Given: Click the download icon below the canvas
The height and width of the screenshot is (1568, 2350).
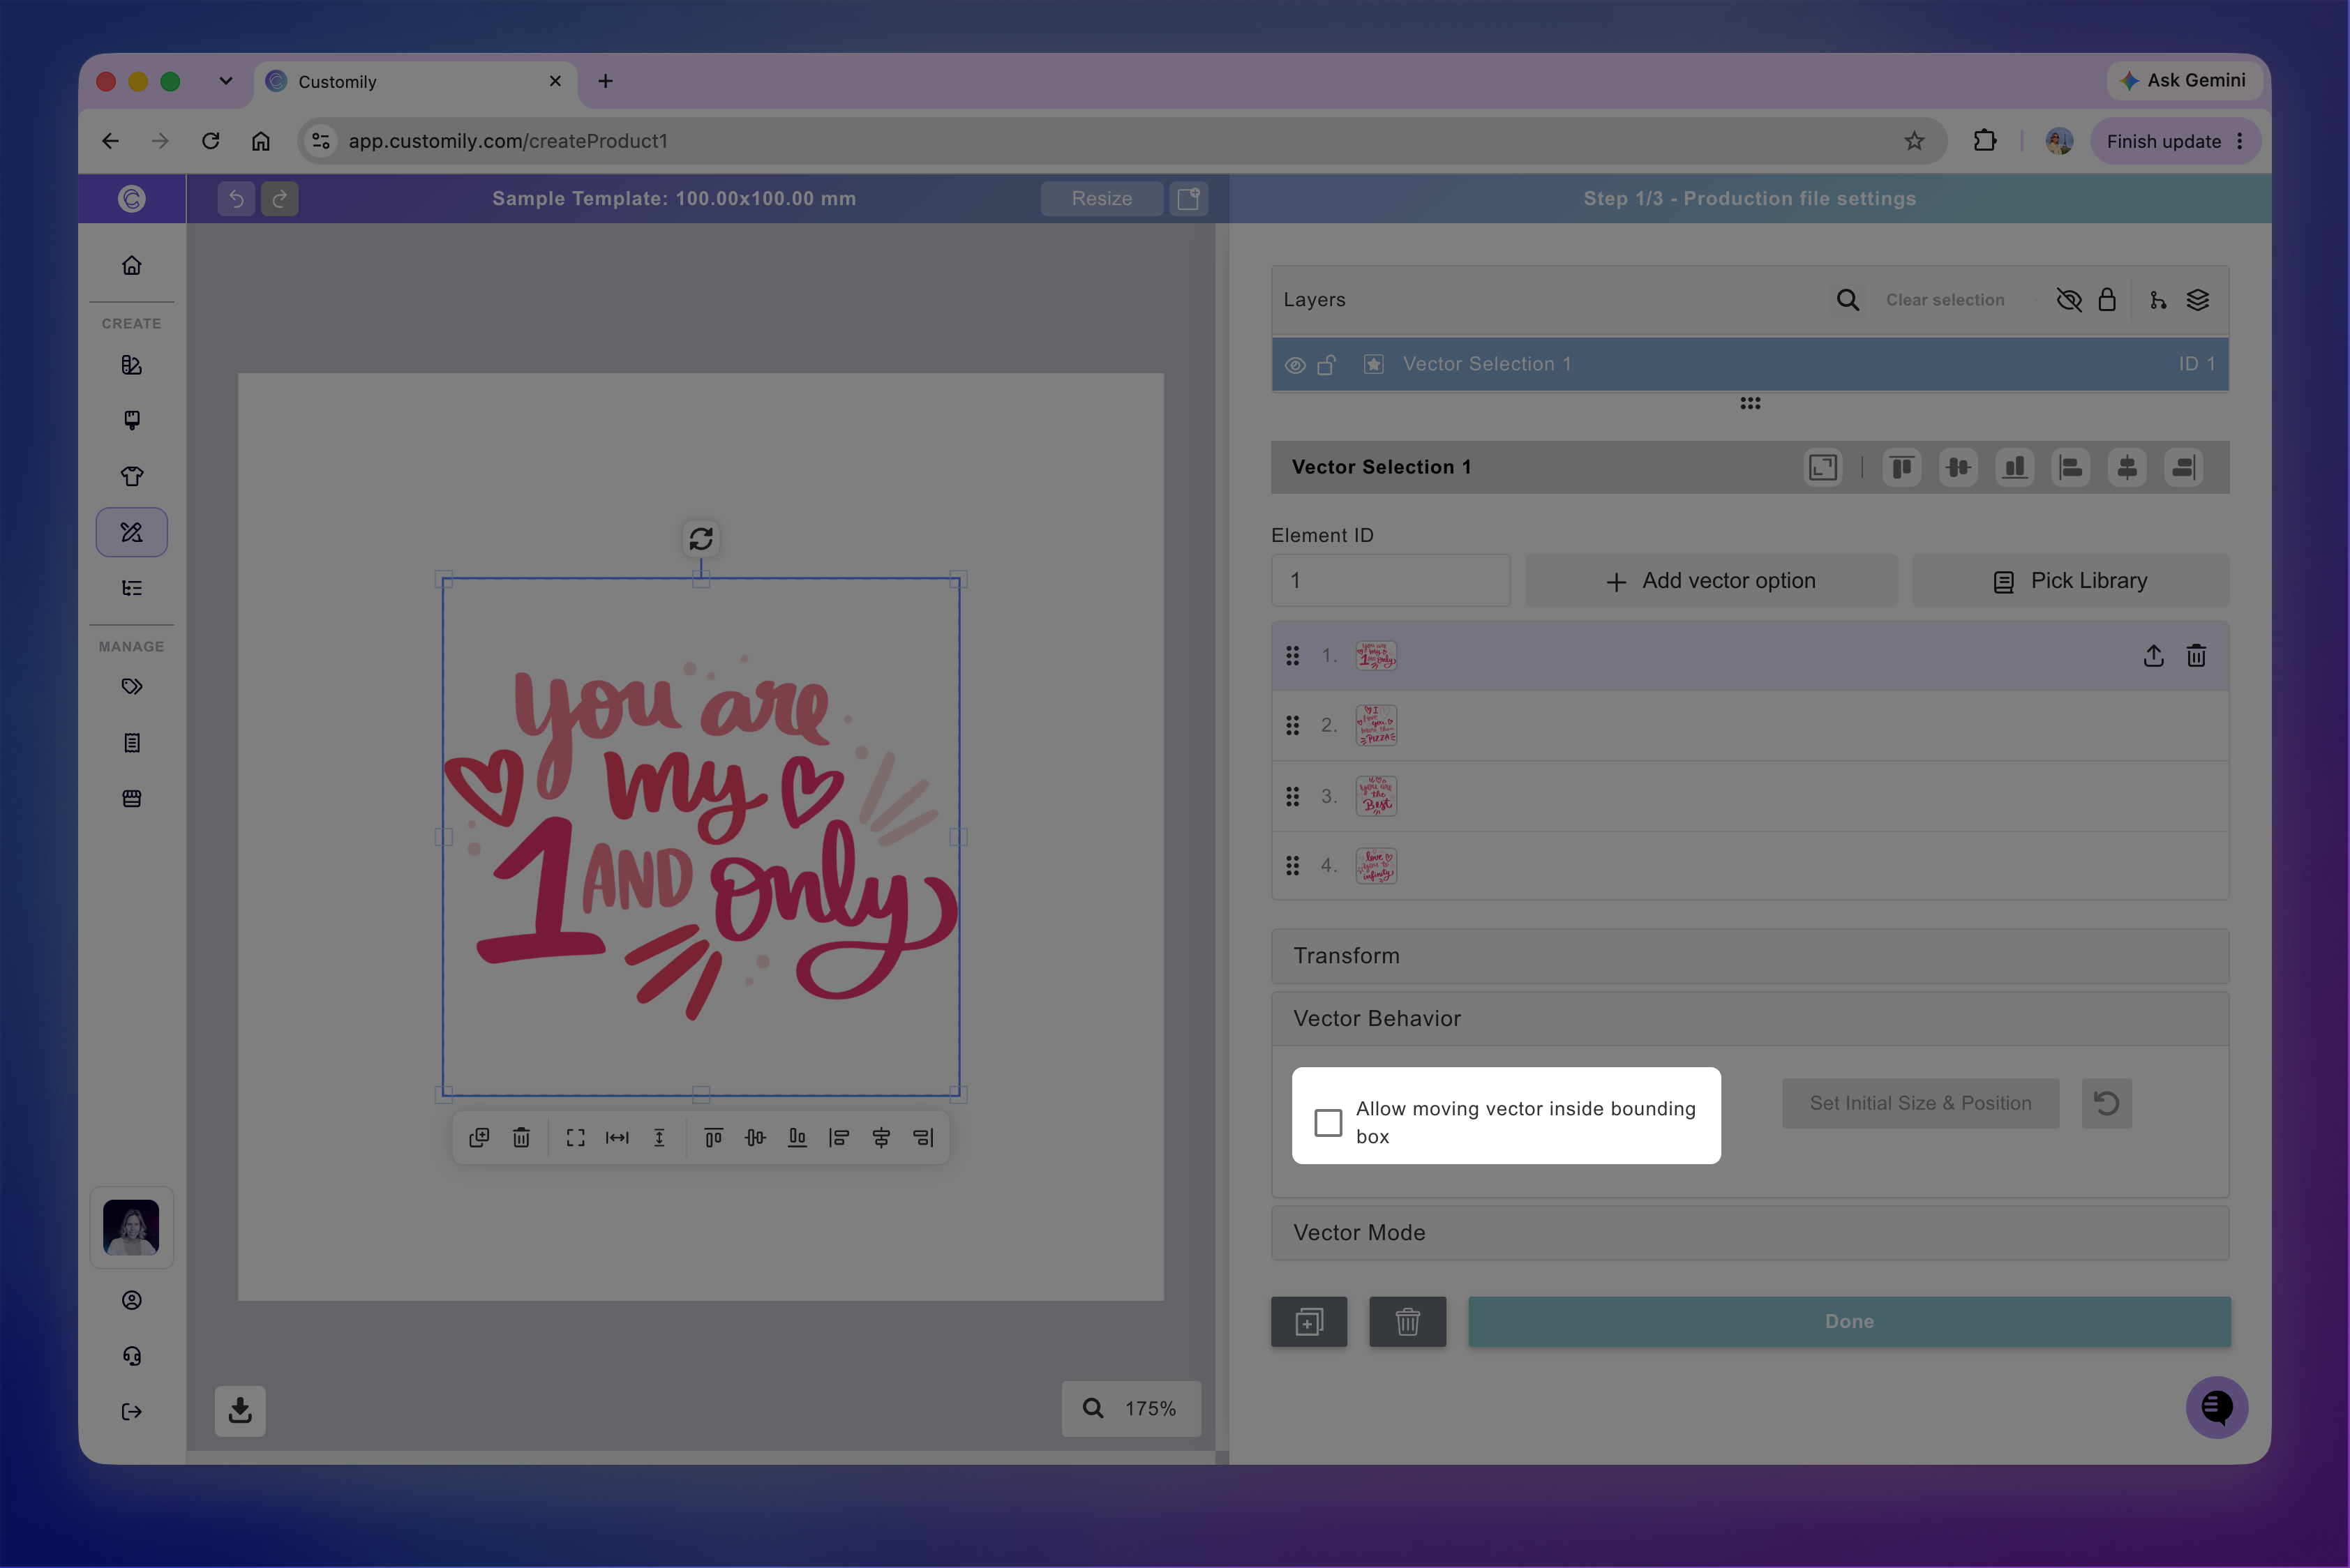Looking at the screenshot, I should point(240,1411).
